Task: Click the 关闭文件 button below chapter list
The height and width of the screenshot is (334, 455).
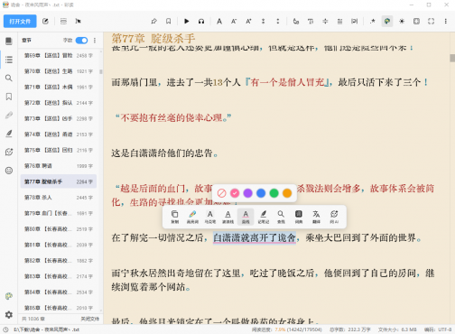Action: [90, 319]
